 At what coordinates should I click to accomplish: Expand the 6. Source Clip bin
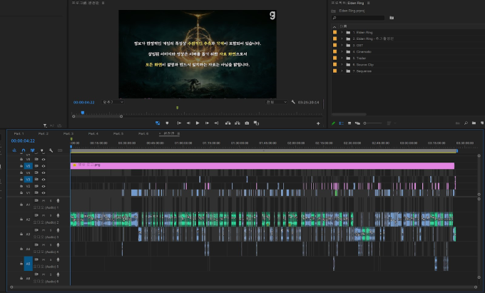tap(342, 65)
